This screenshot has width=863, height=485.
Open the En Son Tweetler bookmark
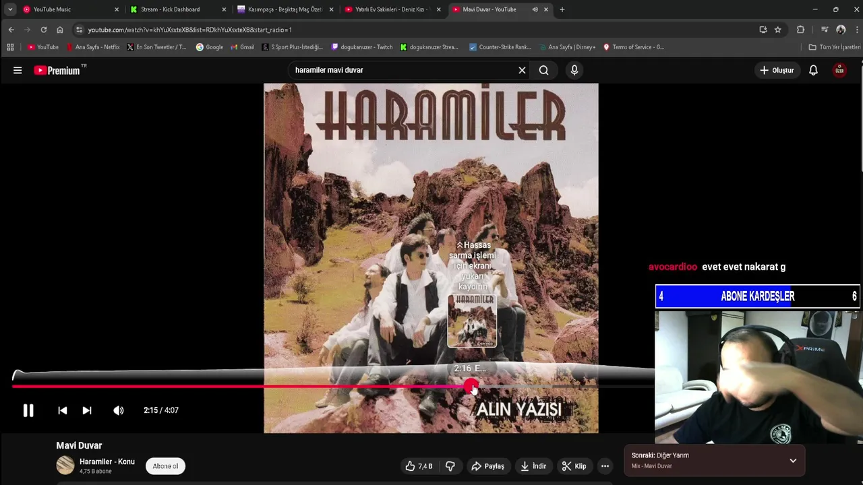(x=156, y=47)
